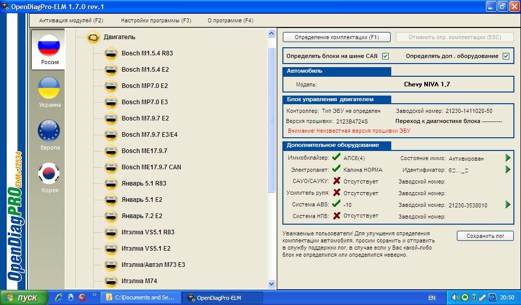Click the volume icon in system tray
This screenshot has height=305, width=521.
tap(455, 297)
